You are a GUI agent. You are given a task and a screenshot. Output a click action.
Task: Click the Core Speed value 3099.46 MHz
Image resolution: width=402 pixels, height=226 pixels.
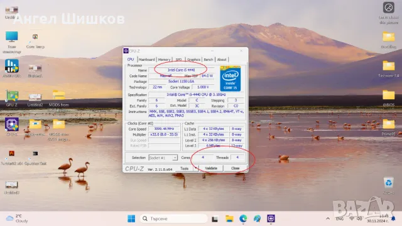click(x=164, y=129)
